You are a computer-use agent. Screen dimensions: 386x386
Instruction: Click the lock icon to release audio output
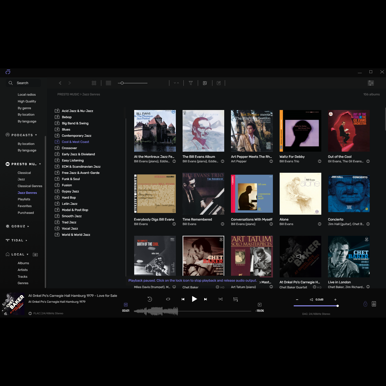(x=365, y=304)
